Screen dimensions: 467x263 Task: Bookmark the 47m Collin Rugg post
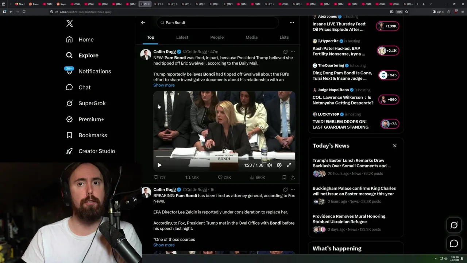[x=284, y=178]
